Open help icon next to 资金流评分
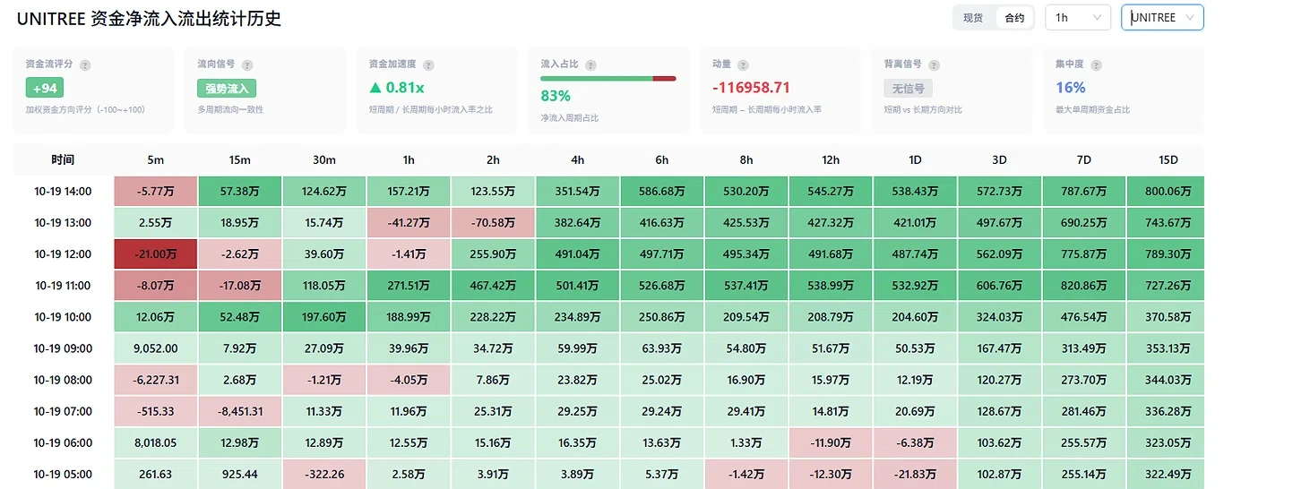The image size is (1310, 489). 85,65
